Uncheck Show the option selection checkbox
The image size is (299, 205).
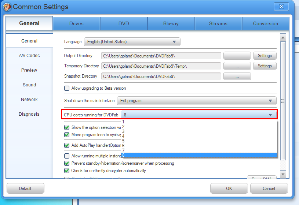pyautogui.click(x=67, y=127)
